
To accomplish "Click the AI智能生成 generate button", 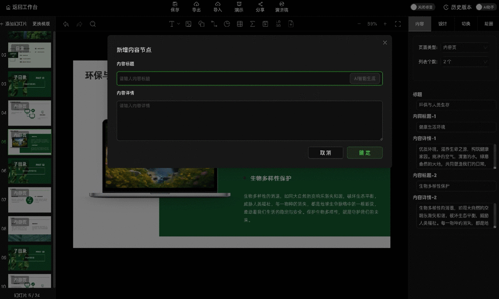I will click(365, 78).
